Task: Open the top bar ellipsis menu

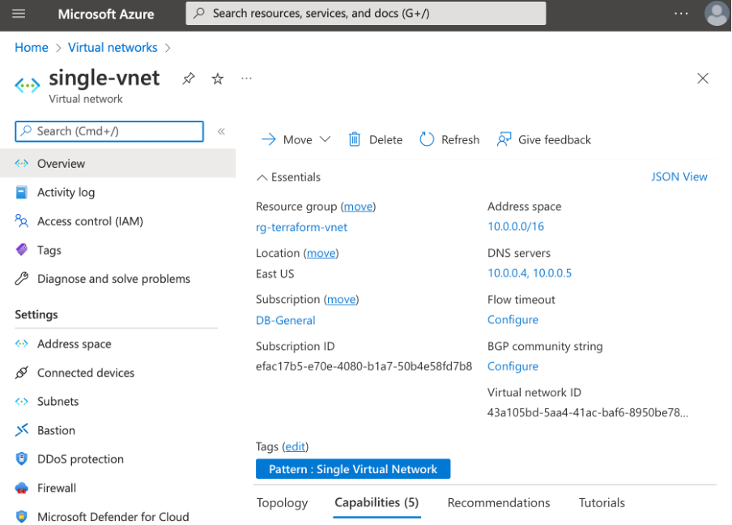Action: (681, 14)
